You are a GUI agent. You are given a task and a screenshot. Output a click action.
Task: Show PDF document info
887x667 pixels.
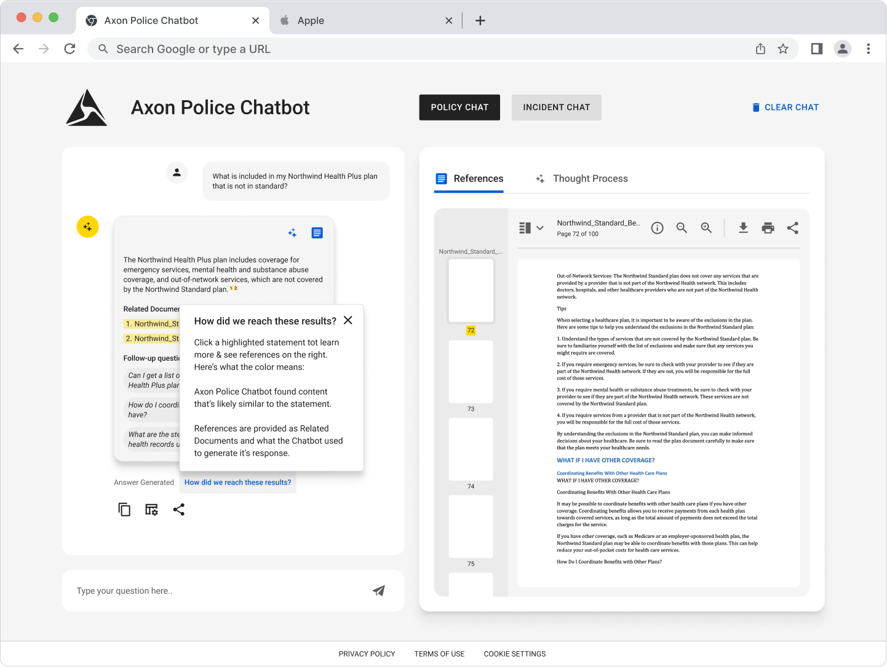tap(657, 228)
